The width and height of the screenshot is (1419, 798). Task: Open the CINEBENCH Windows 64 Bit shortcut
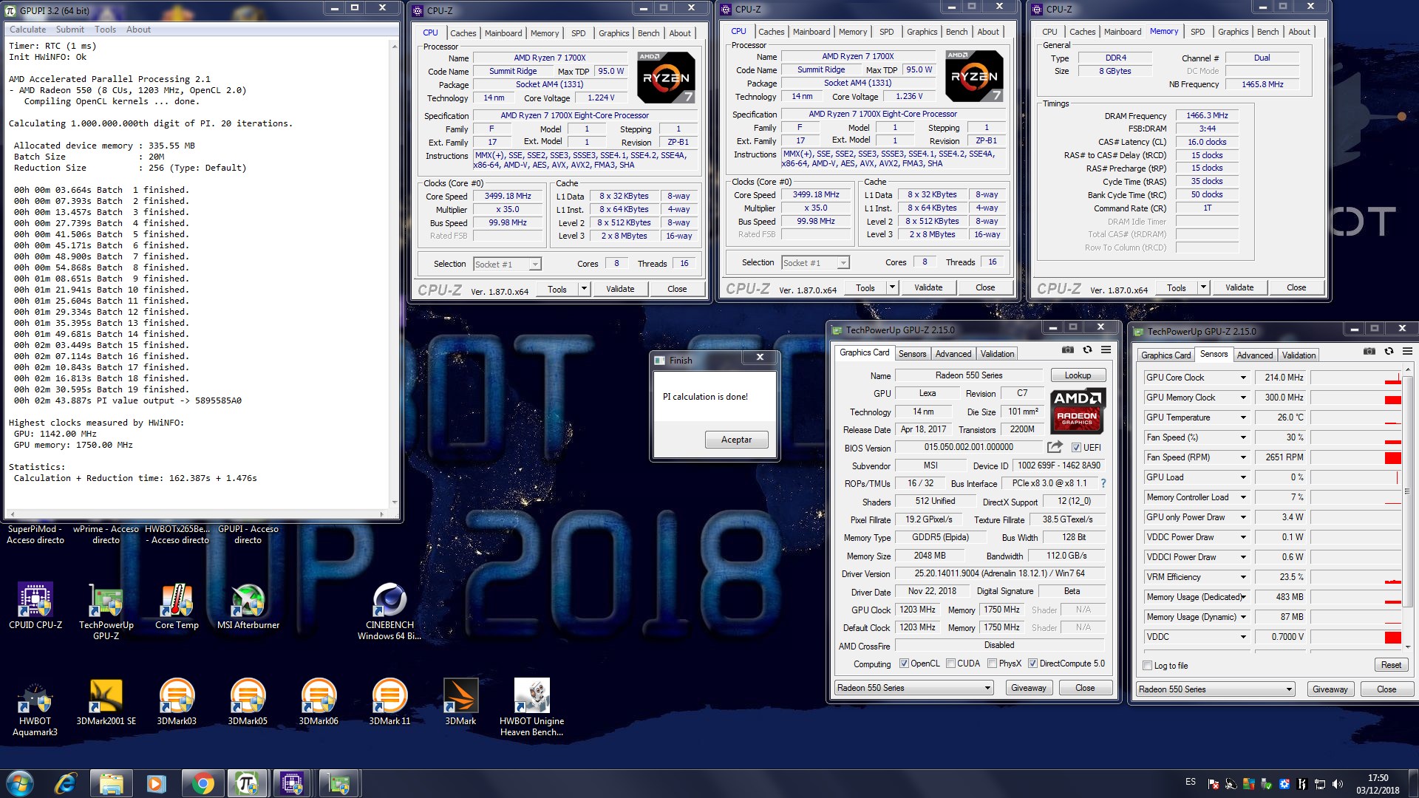pos(389,610)
